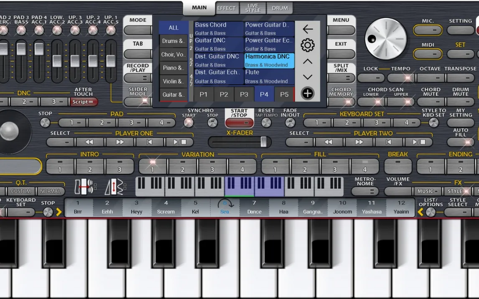Click Player One play/stop button
The image size is (479, 299).
179,142
